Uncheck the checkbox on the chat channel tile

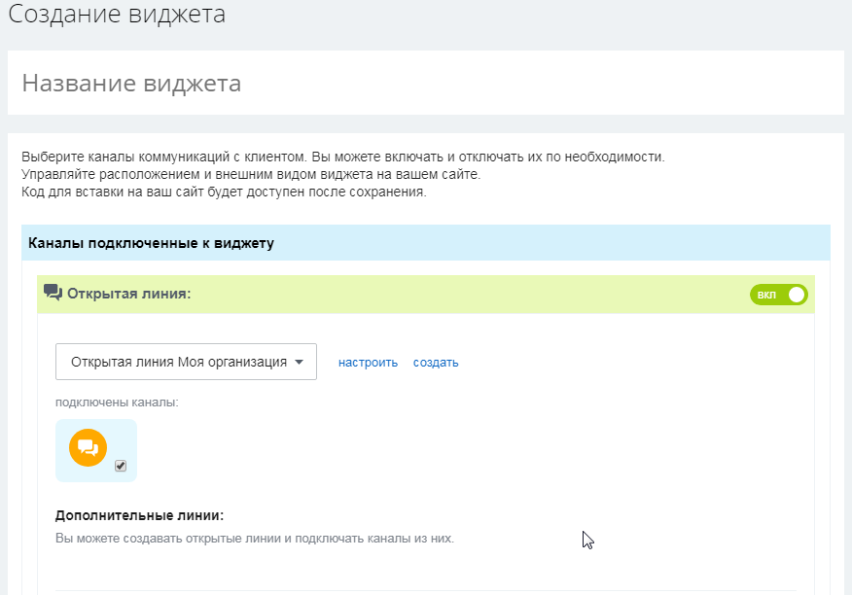pos(121,466)
